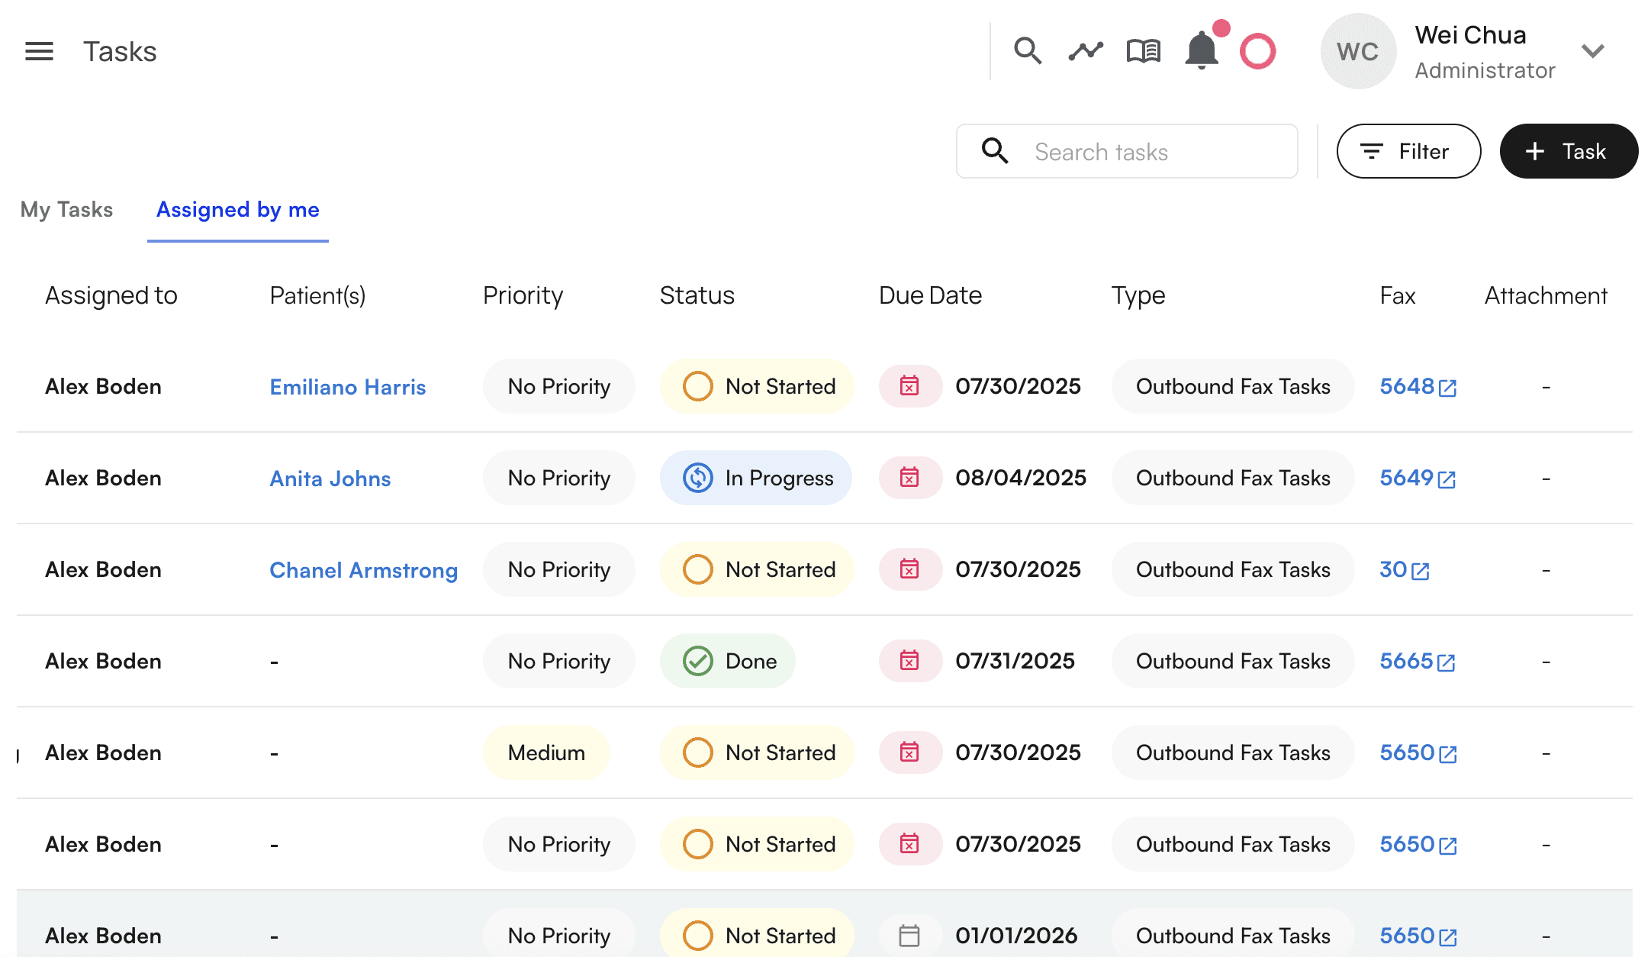Screen dimensions: 1651x957
Task: Open the hamburger navigation menu
Action: (39, 51)
